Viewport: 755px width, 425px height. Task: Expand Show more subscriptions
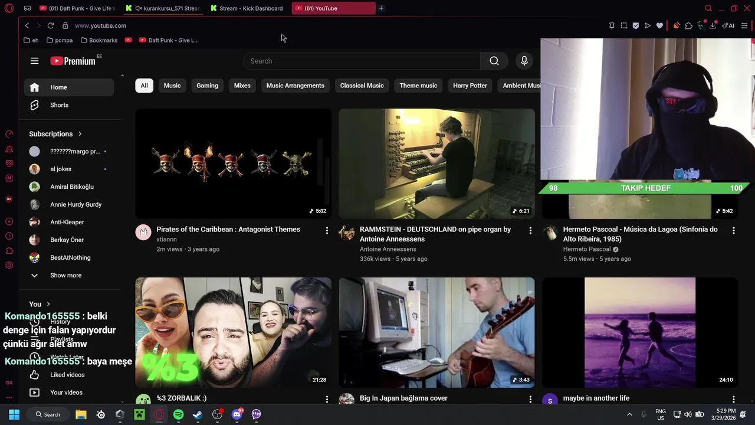(68, 276)
